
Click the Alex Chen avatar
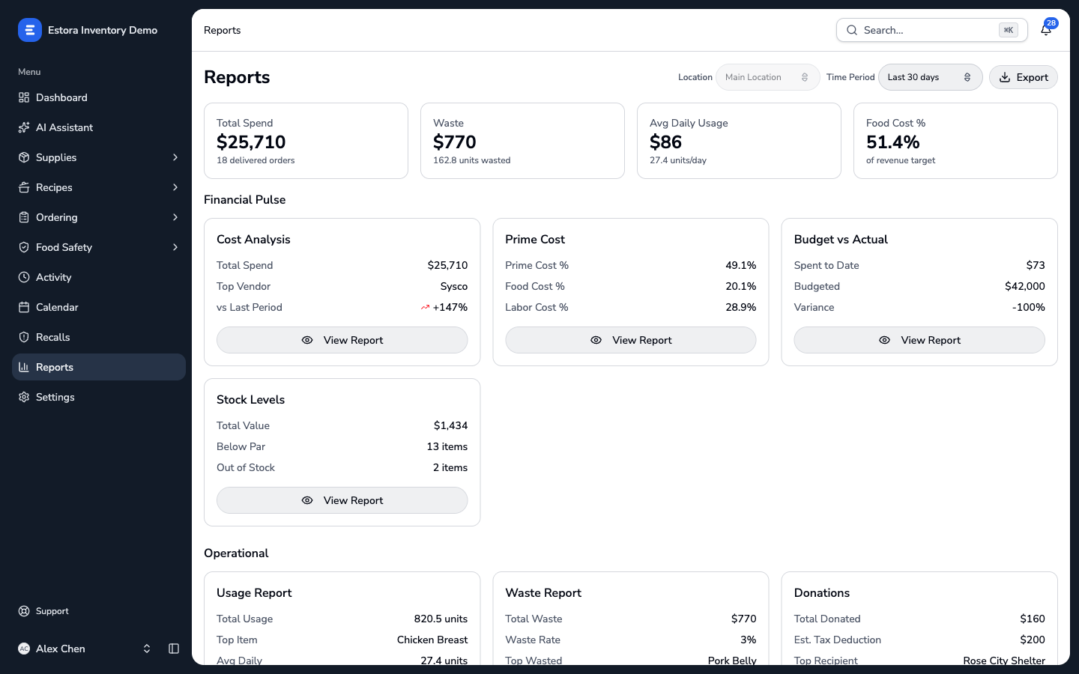[x=24, y=649]
